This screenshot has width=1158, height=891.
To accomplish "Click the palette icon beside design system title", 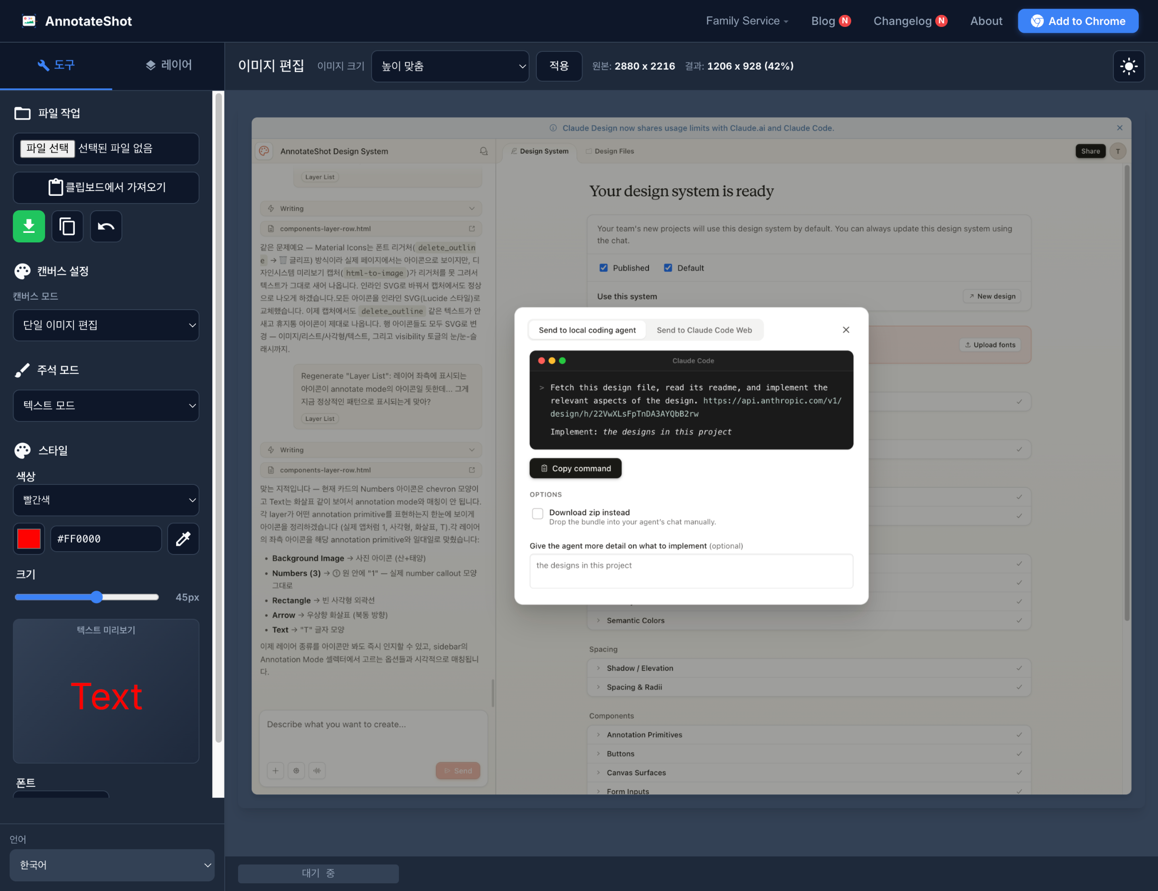I will click(x=264, y=151).
